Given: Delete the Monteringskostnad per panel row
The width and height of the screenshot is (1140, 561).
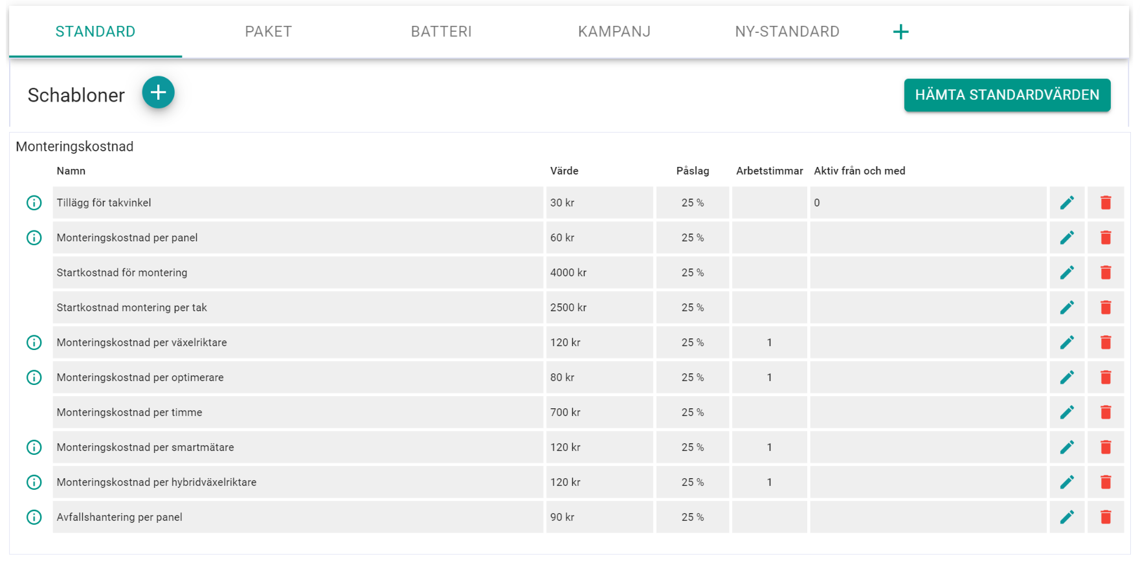Looking at the screenshot, I should [1106, 237].
